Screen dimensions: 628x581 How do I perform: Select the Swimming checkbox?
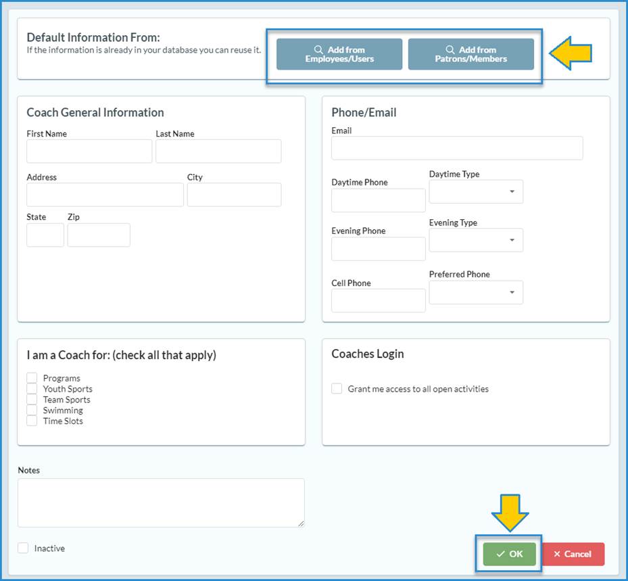pos(32,411)
